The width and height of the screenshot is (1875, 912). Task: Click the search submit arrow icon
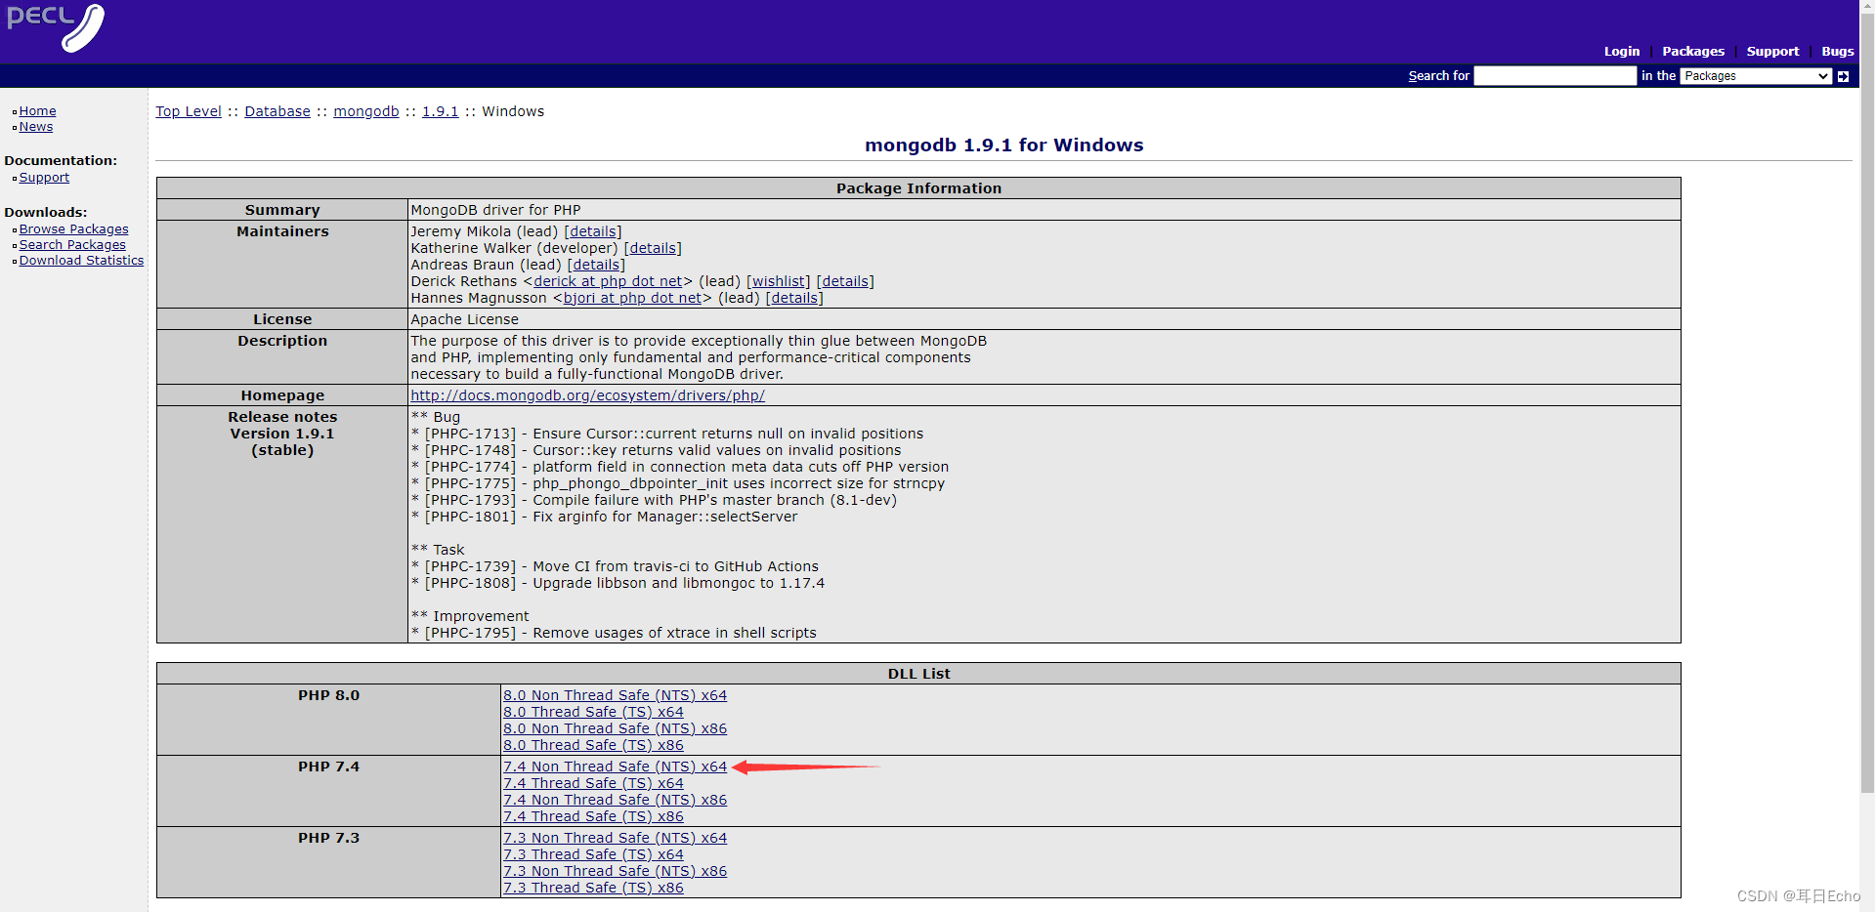[x=1845, y=75]
